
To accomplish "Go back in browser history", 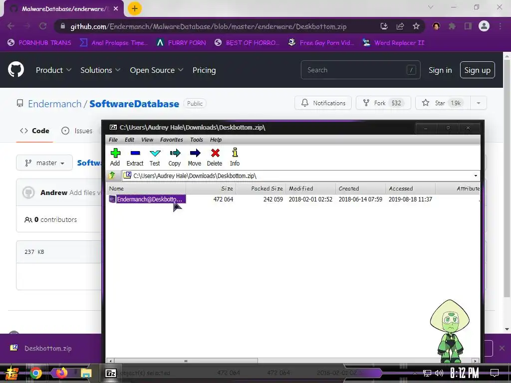I will tap(11, 26).
